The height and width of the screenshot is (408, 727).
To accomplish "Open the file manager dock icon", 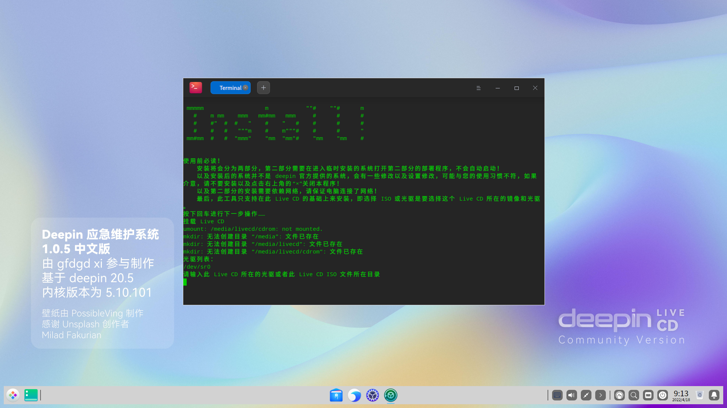I will (336, 395).
